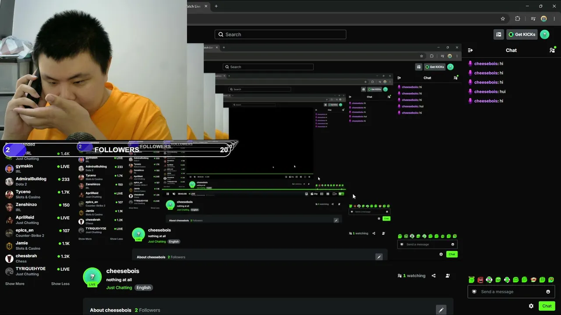Click the 'About cheesebois' heading
The width and height of the screenshot is (561, 315).
pos(110,310)
